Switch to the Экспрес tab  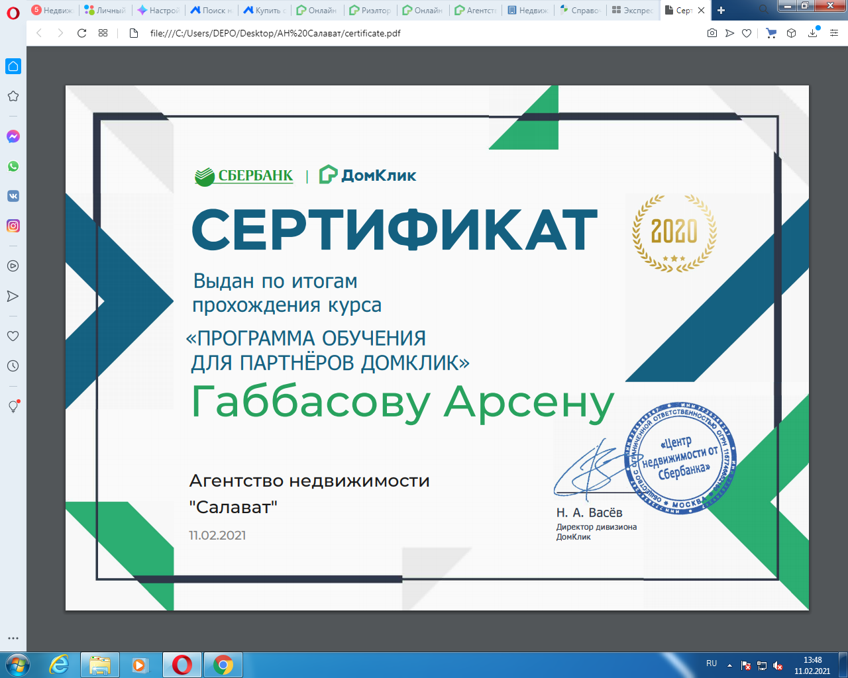click(x=633, y=10)
